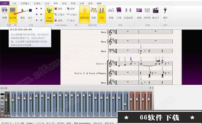Click the blue button in the mixer's left column
202x124 pixels.
point(2,105)
